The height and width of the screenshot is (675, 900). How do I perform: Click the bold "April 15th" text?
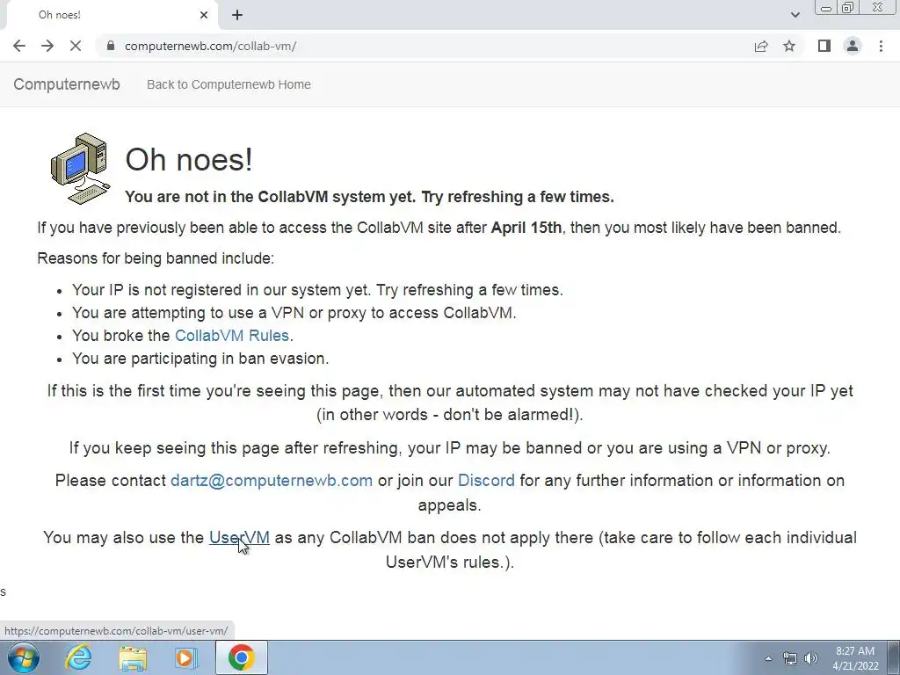[526, 228]
